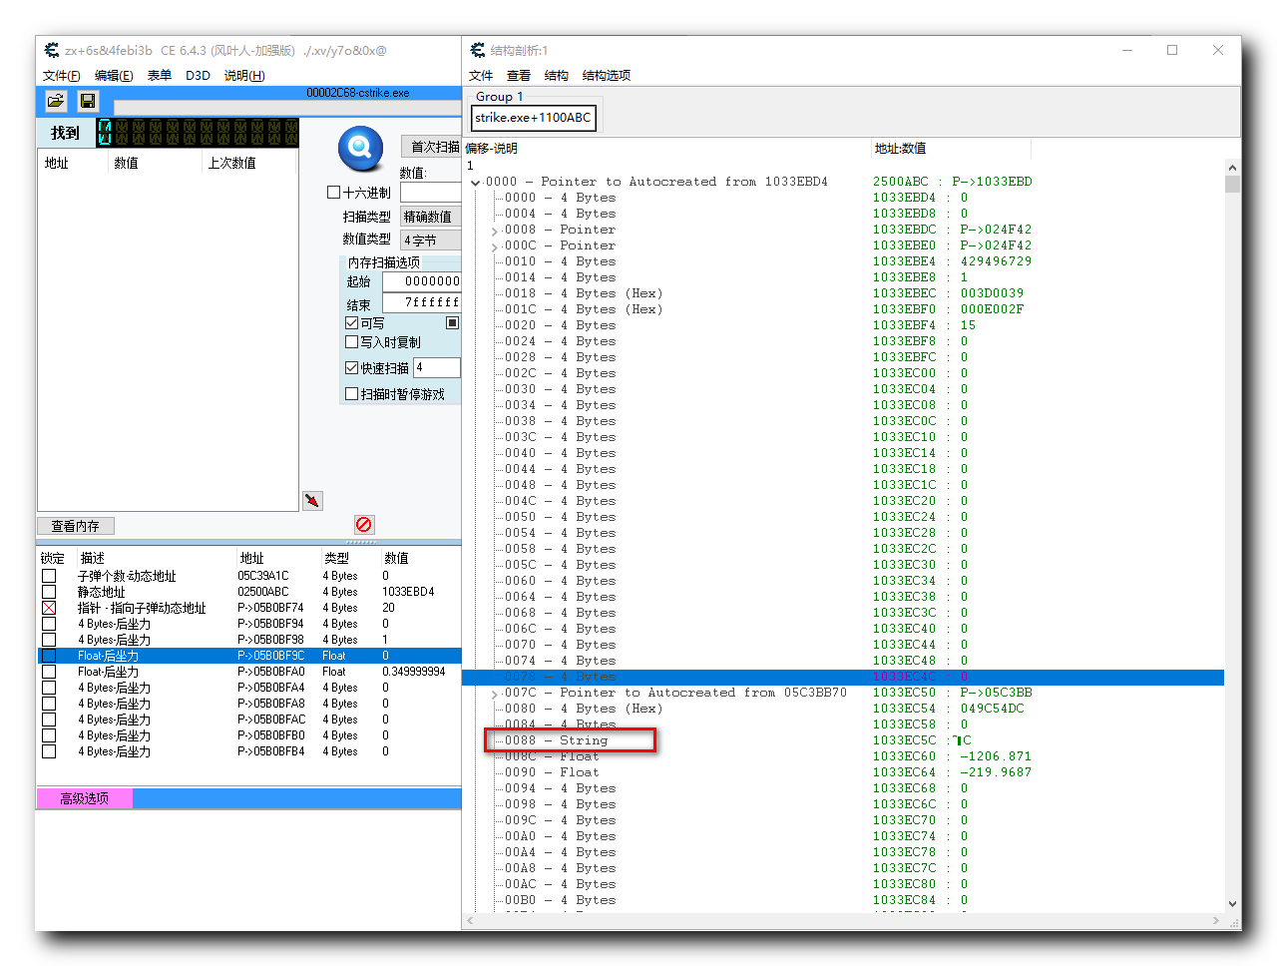Click value 1033EBD4 of 静态地址 row

point(408,592)
